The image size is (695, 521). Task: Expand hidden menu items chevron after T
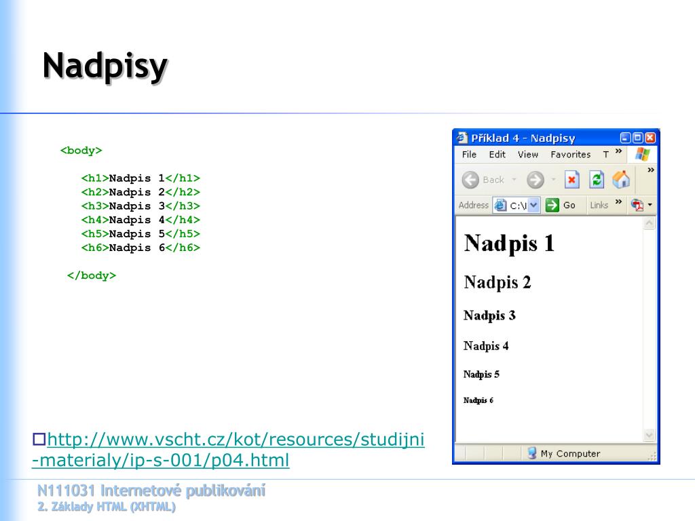click(x=619, y=151)
